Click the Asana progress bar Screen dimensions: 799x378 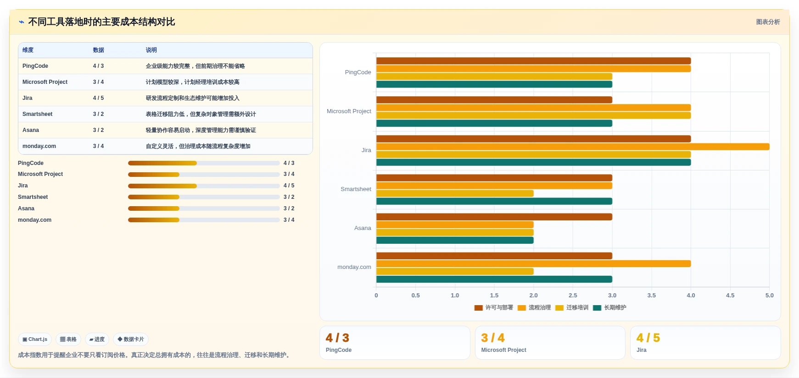tap(204, 208)
